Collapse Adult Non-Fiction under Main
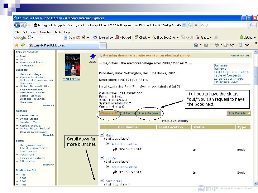This screenshot has width=258, height=193. (x=108, y=144)
